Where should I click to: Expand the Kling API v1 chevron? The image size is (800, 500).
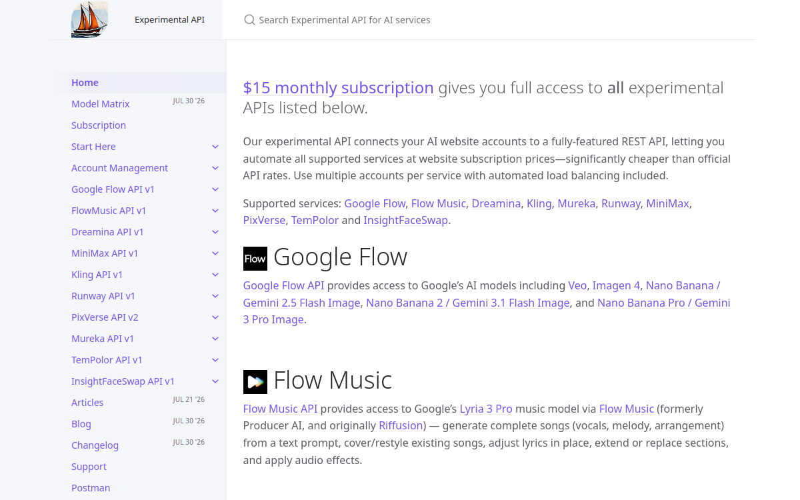coord(215,275)
